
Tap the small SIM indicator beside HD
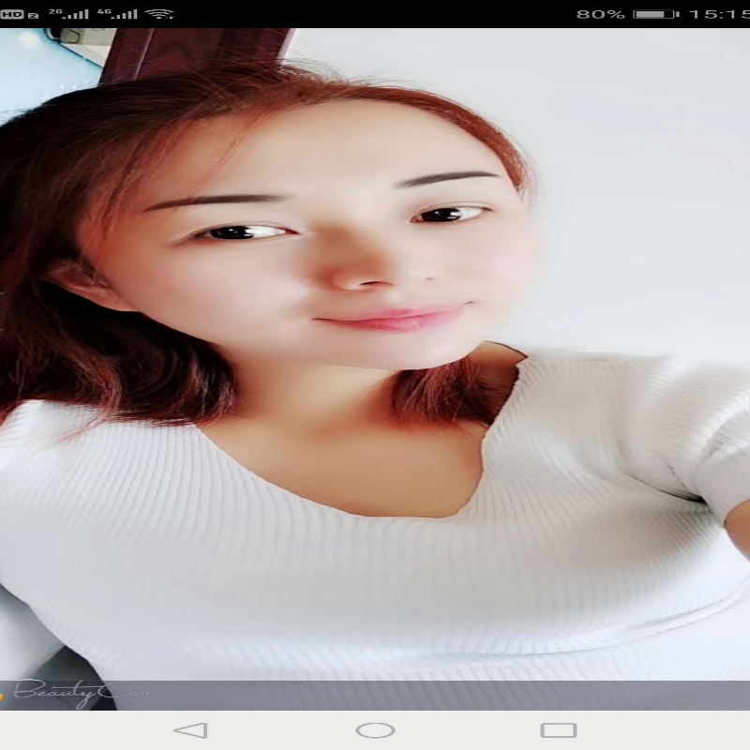(x=33, y=16)
